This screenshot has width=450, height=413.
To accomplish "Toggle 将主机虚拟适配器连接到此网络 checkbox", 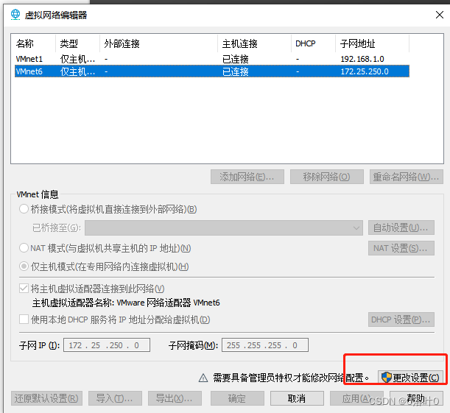I will [24, 289].
